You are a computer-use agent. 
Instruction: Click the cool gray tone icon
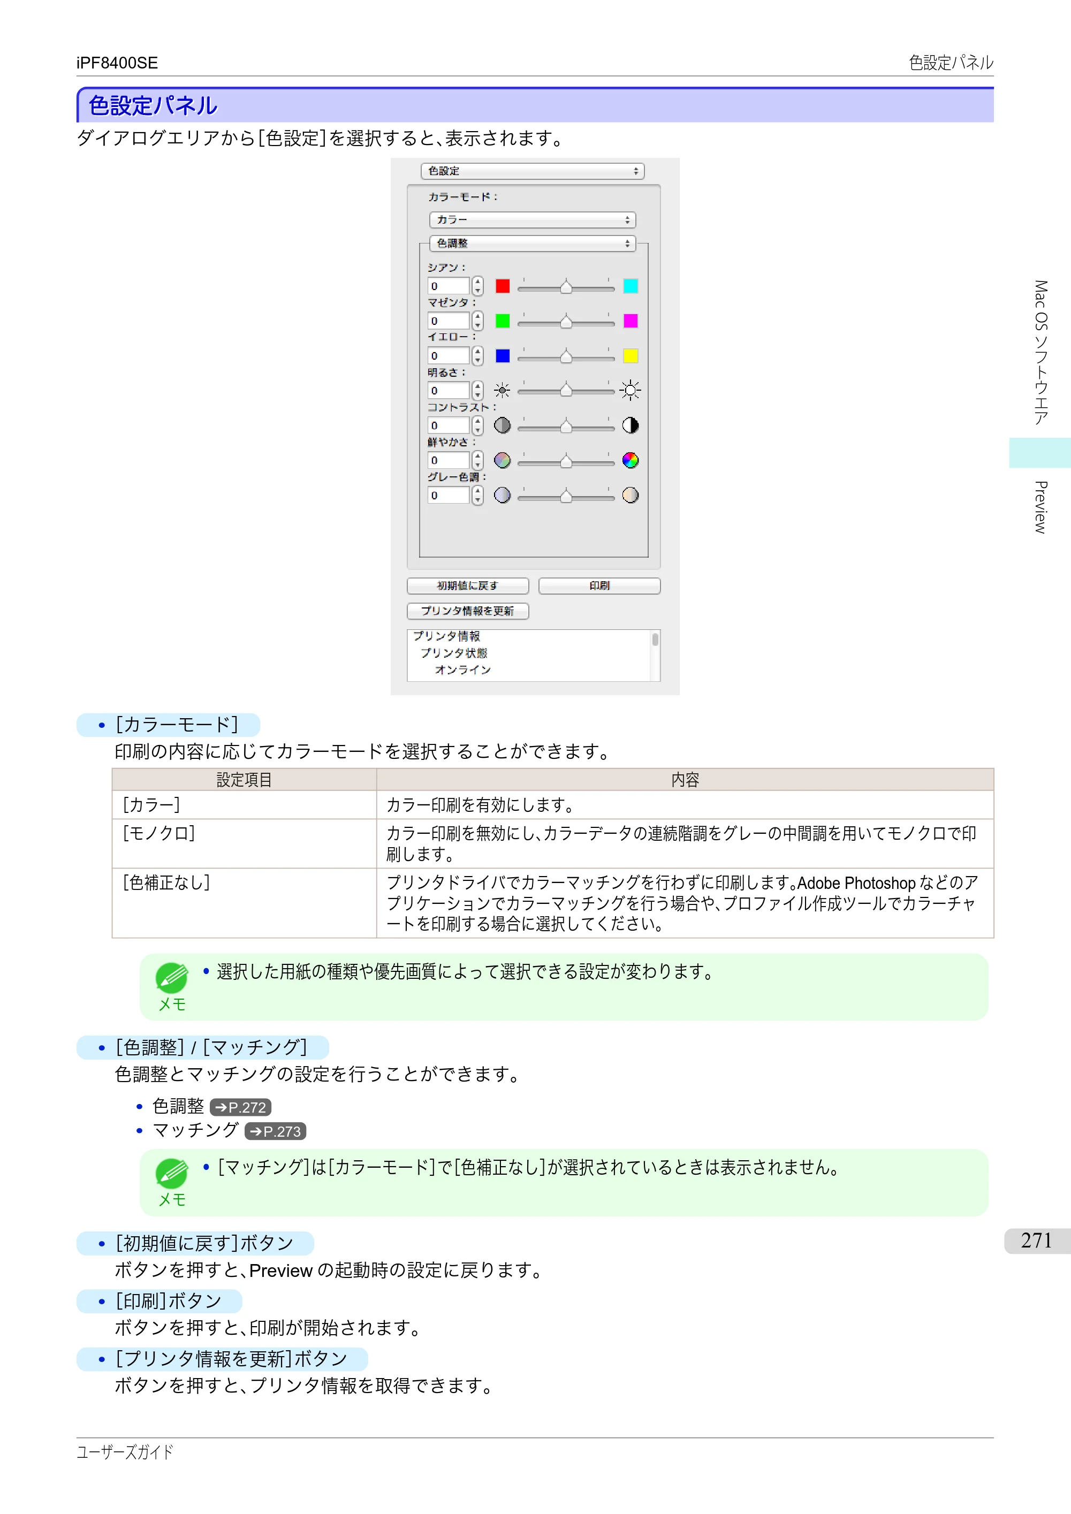tap(503, 495)
